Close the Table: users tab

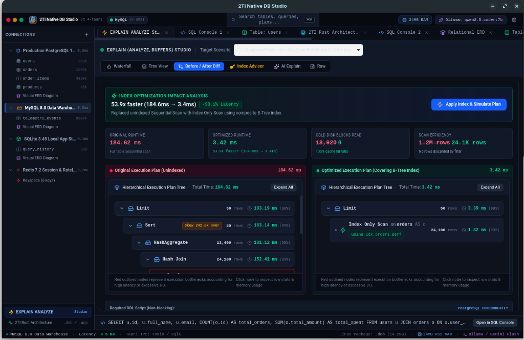287,32
